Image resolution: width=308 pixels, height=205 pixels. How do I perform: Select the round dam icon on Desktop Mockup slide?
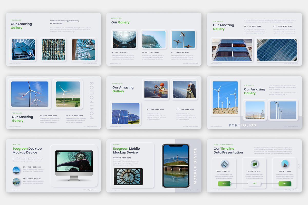pos(16,182)
